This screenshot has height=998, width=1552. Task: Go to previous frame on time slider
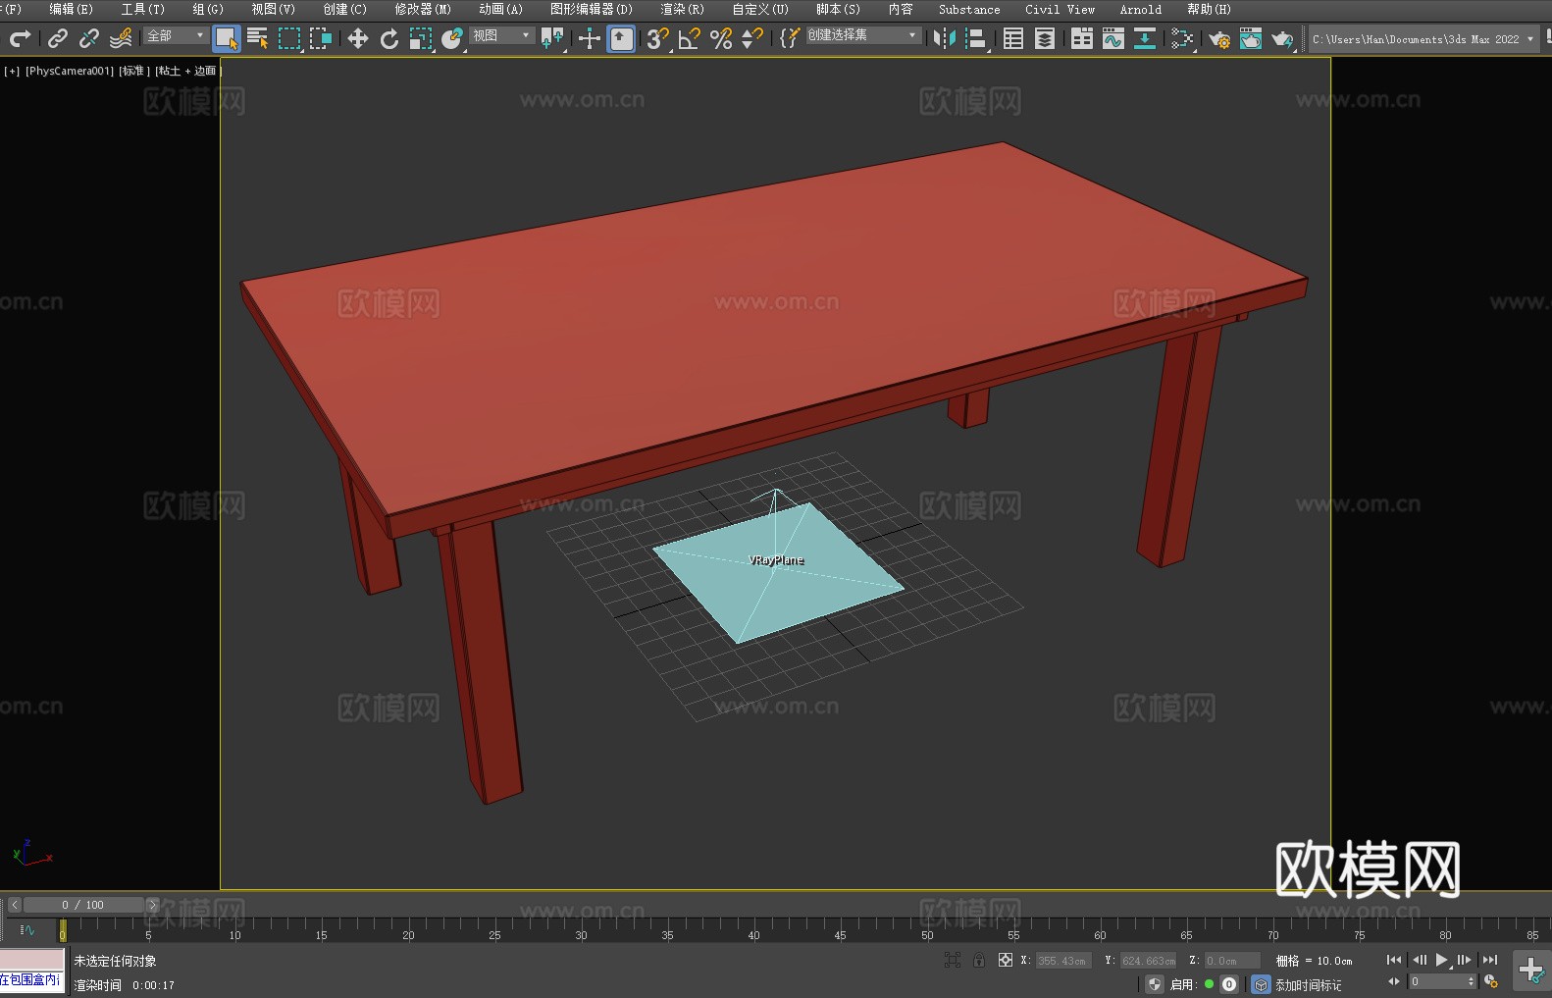coord(14,905)
